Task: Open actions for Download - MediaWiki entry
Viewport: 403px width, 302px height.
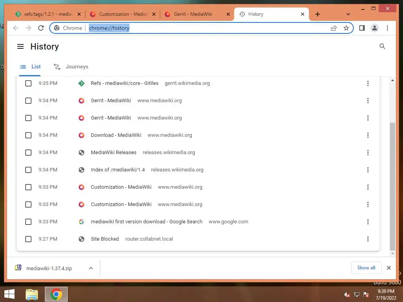Action: pos(368,135)
